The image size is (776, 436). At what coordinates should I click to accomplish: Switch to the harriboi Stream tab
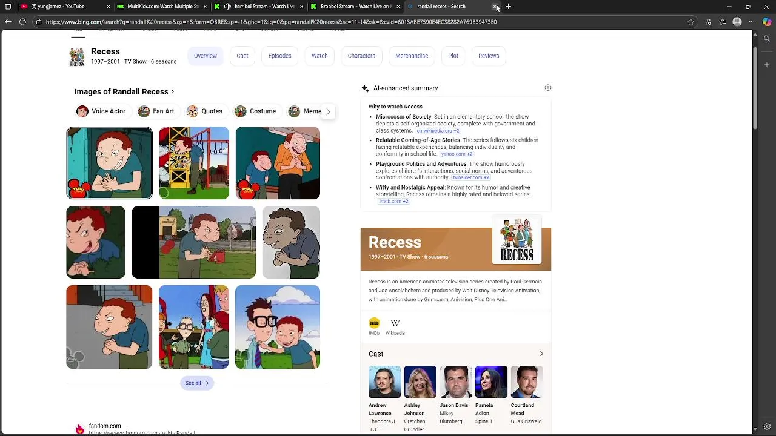259,7
